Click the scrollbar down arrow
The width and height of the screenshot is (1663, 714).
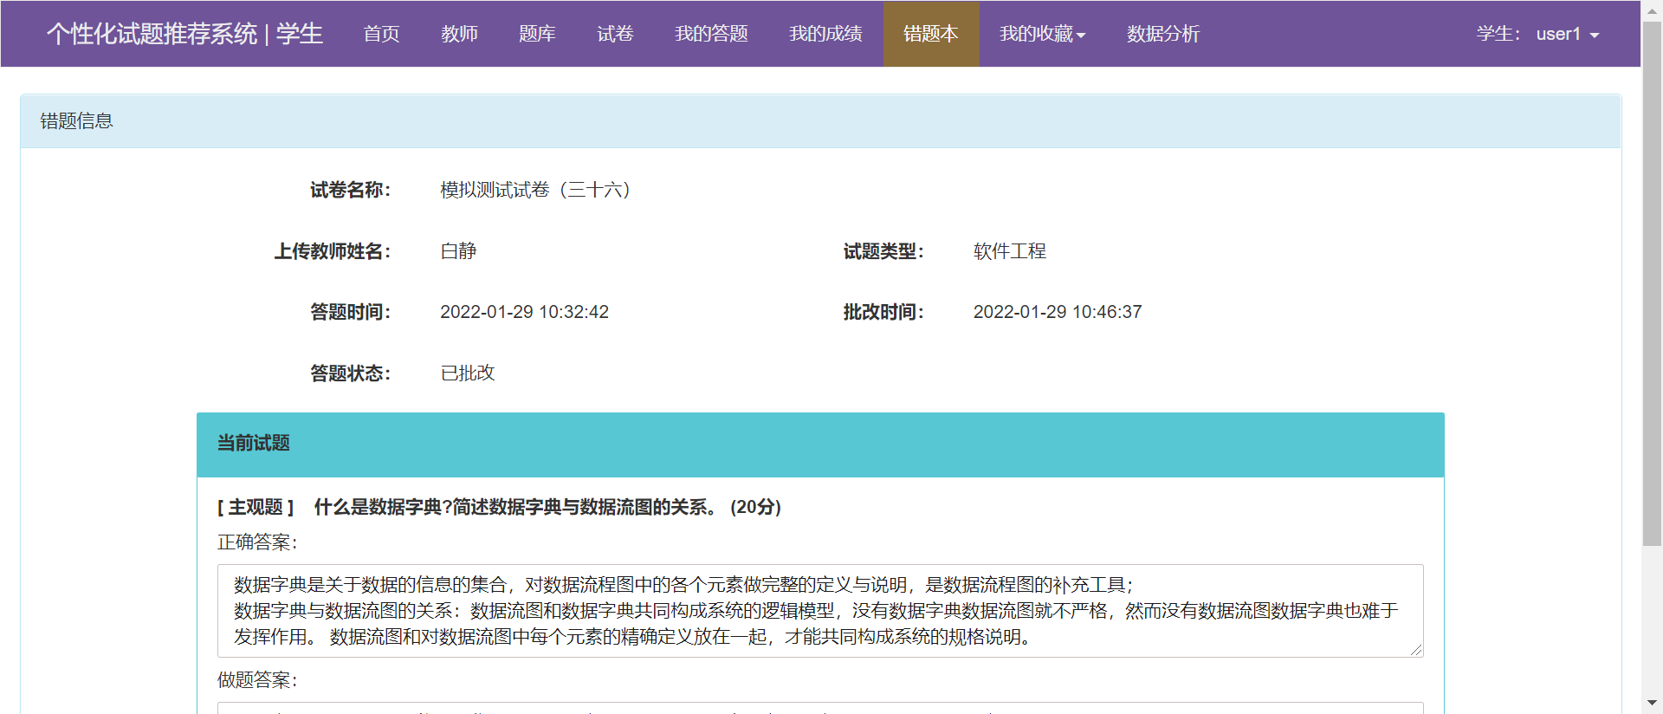pyautogui.click(x=1653, y=703)
